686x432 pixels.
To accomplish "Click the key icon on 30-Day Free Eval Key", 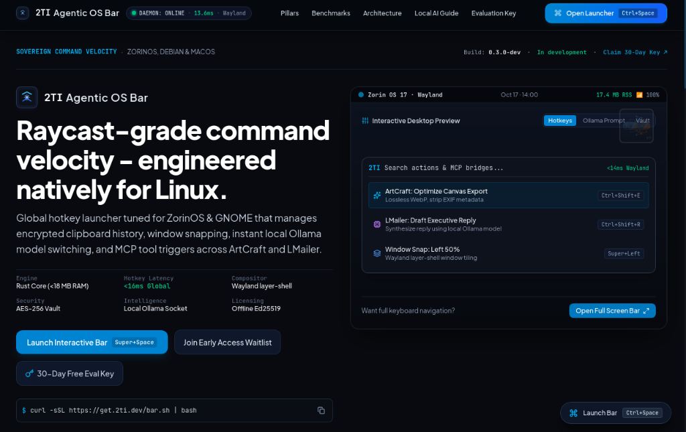I will pos(29,374).
